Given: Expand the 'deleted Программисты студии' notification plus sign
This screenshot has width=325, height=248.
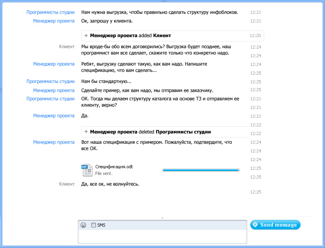Looking at the screenshot, I should click(86, 132).
